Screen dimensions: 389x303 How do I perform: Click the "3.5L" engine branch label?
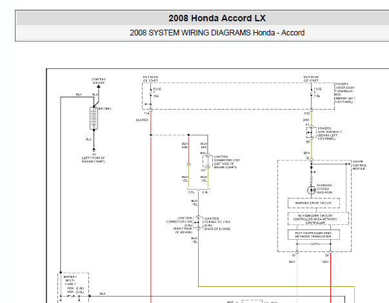(192, 192)
